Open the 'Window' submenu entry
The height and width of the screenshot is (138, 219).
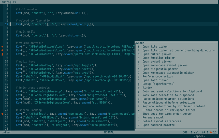(x=176, y=88)
